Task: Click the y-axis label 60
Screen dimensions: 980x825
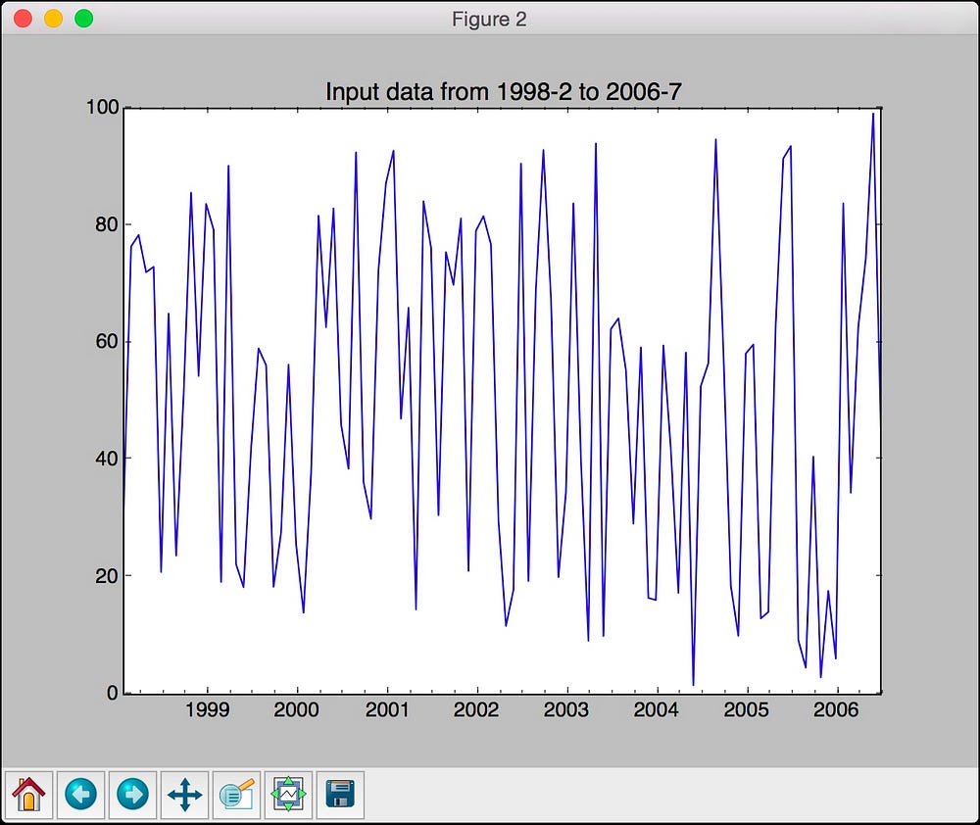Action: tap(107, 341)
